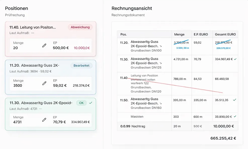The height and width of the screenshot is (149, 248).
Task: Click the Menge value 3500 in card 11.20
Action: 18,86
